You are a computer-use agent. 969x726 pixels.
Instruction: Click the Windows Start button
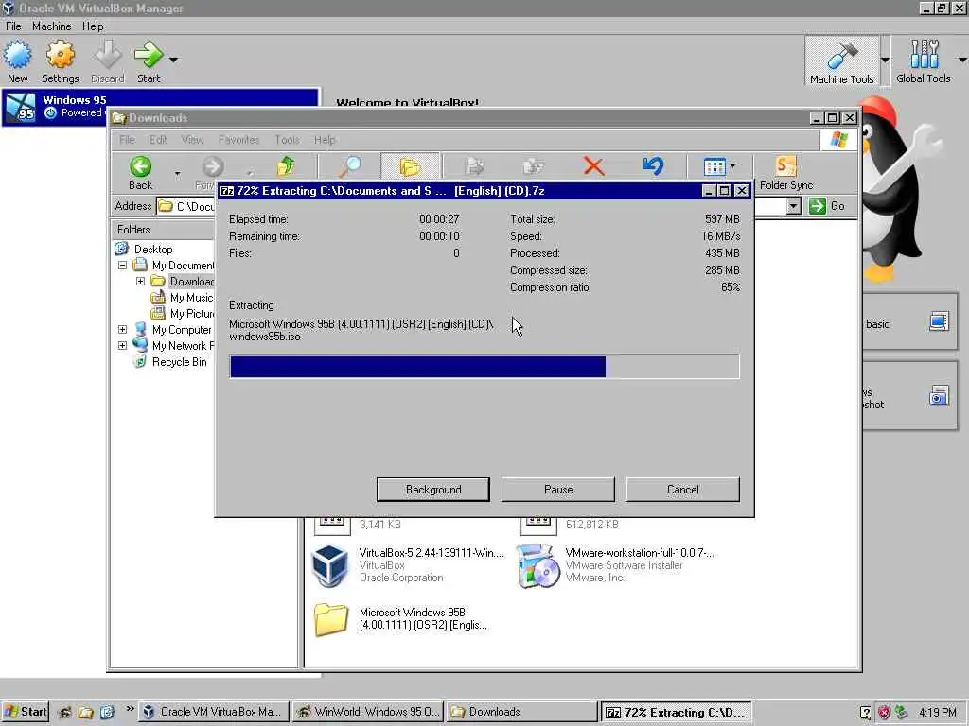click(x=25, y=712)
